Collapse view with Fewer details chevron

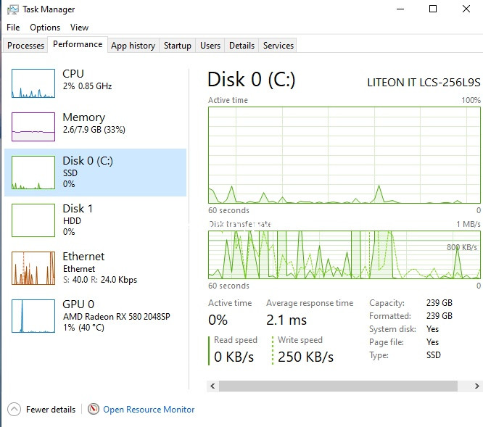pyautogui.click(x=15, y=410)
